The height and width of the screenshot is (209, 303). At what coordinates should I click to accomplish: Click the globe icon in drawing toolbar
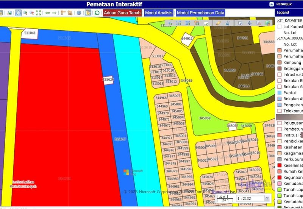[x=268, y=23]
